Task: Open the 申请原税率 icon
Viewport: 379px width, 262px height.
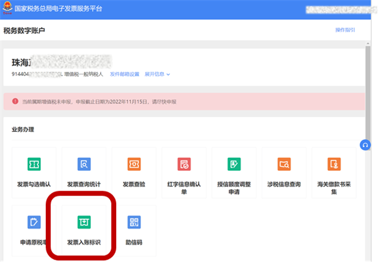Action: 34,222
